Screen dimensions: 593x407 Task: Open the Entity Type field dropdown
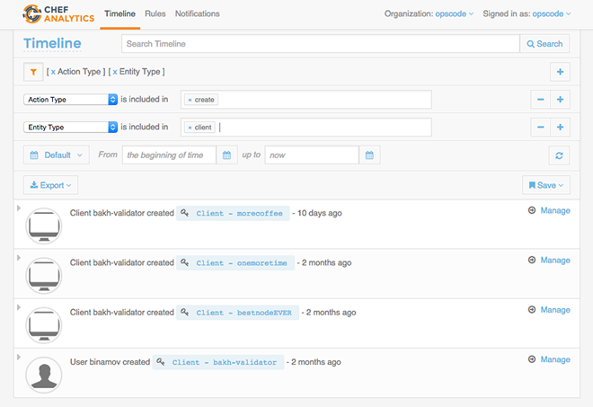pos(71,128)
